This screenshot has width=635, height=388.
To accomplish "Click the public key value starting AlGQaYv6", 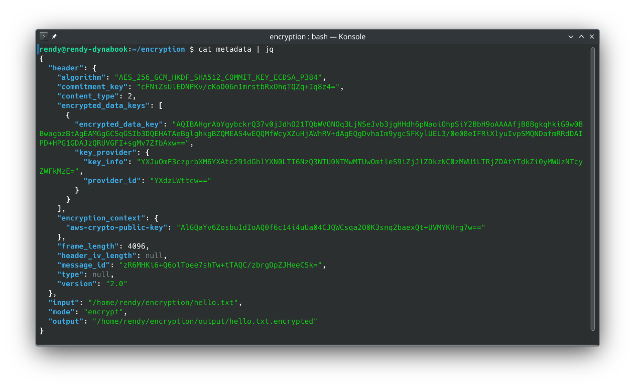I will pyautogui.click(x=331, y=227).
